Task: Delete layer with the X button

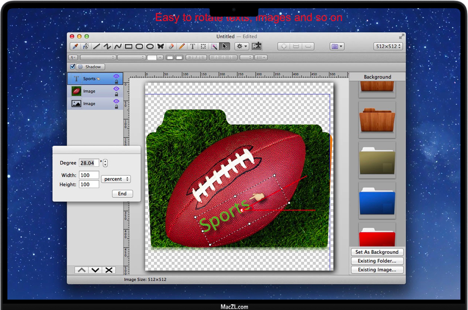Action: (108, 270)
